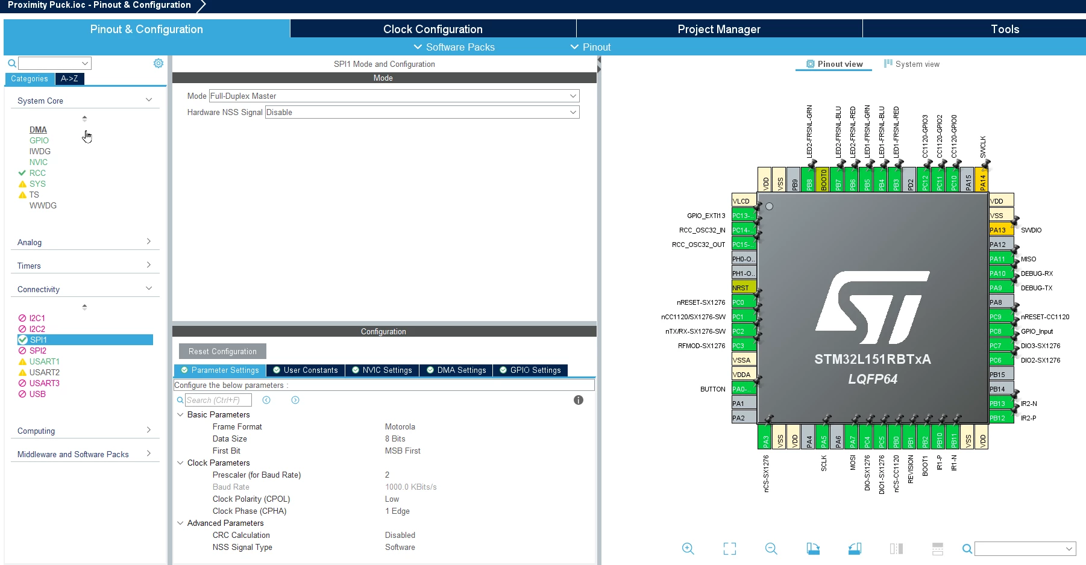Collapse the Basic Parameters section
The image size is (1086, 565).
point(180,414)
